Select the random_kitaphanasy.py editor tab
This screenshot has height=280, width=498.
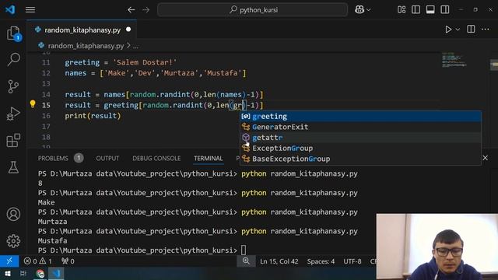pos(82,30)
